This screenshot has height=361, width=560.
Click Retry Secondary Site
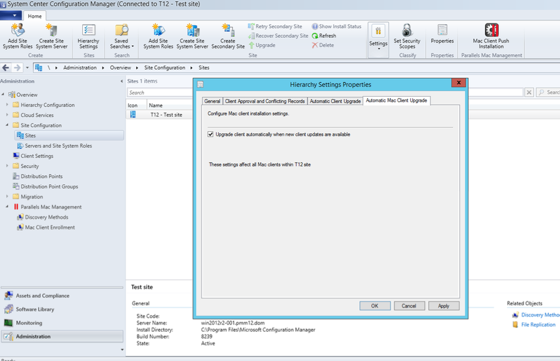pyautogui.click(x=275, y=26)
